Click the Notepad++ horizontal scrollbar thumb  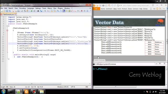click(32, 84)
